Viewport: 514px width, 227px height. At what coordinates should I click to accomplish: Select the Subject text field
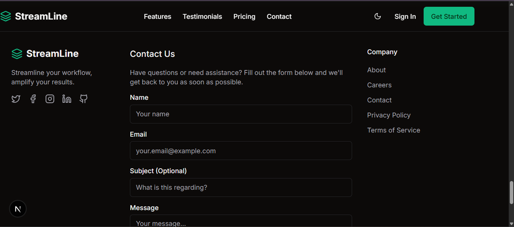241,187
